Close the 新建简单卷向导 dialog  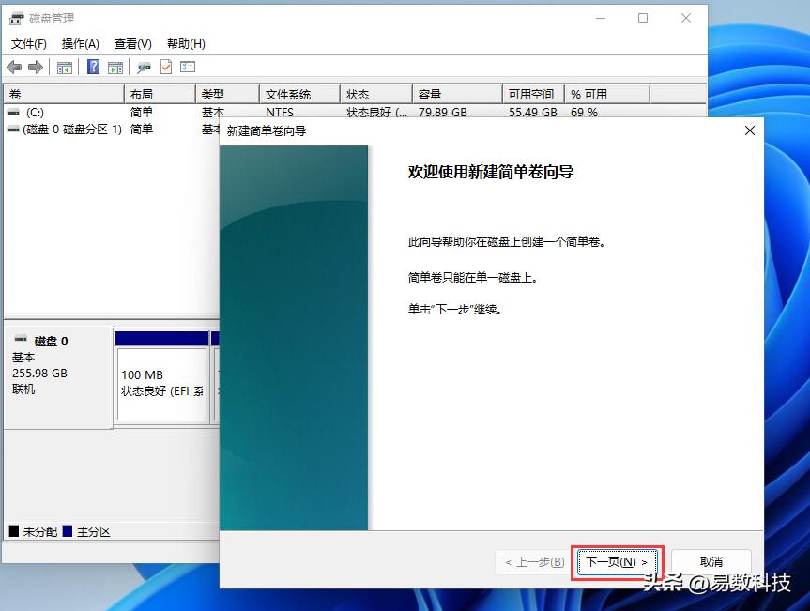pos(749,130)
